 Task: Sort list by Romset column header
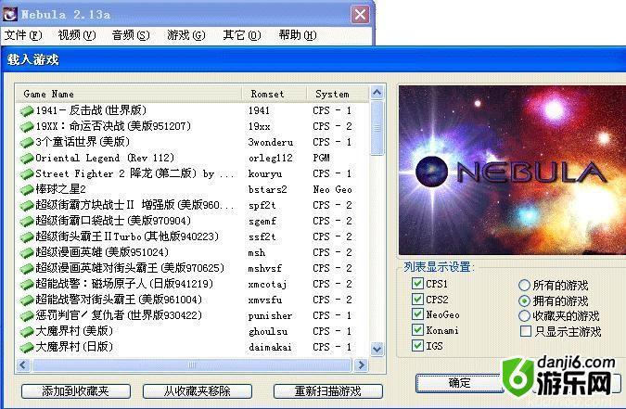tap(275, 95)
